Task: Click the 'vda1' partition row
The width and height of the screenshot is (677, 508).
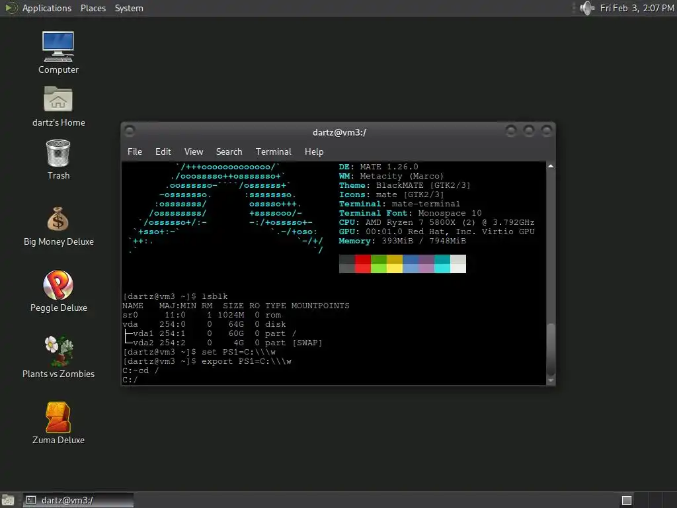Action: (210, 333)
